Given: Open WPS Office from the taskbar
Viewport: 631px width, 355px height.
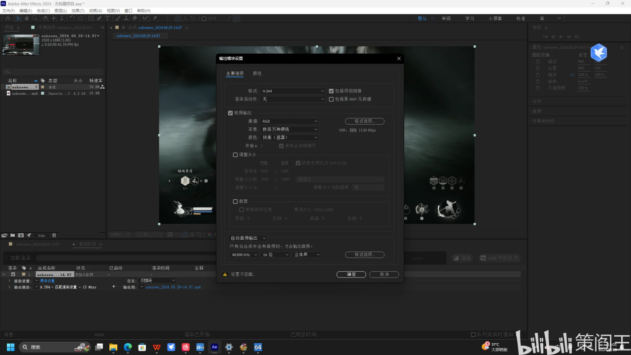Looking at the screenshot, I should pyautogui.click(x=157, y=347).
